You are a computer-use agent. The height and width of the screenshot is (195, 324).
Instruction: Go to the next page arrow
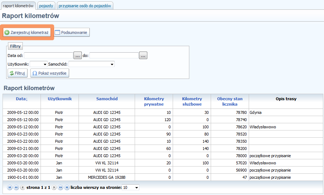(54, 187)
